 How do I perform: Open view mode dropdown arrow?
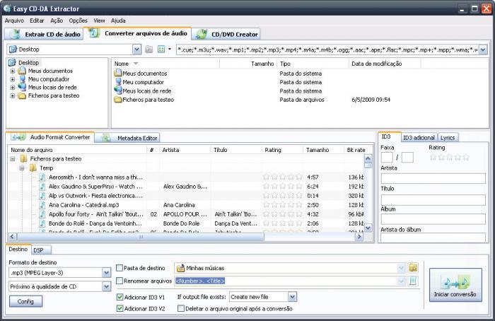pyautogui.click(x=170, y=49)
